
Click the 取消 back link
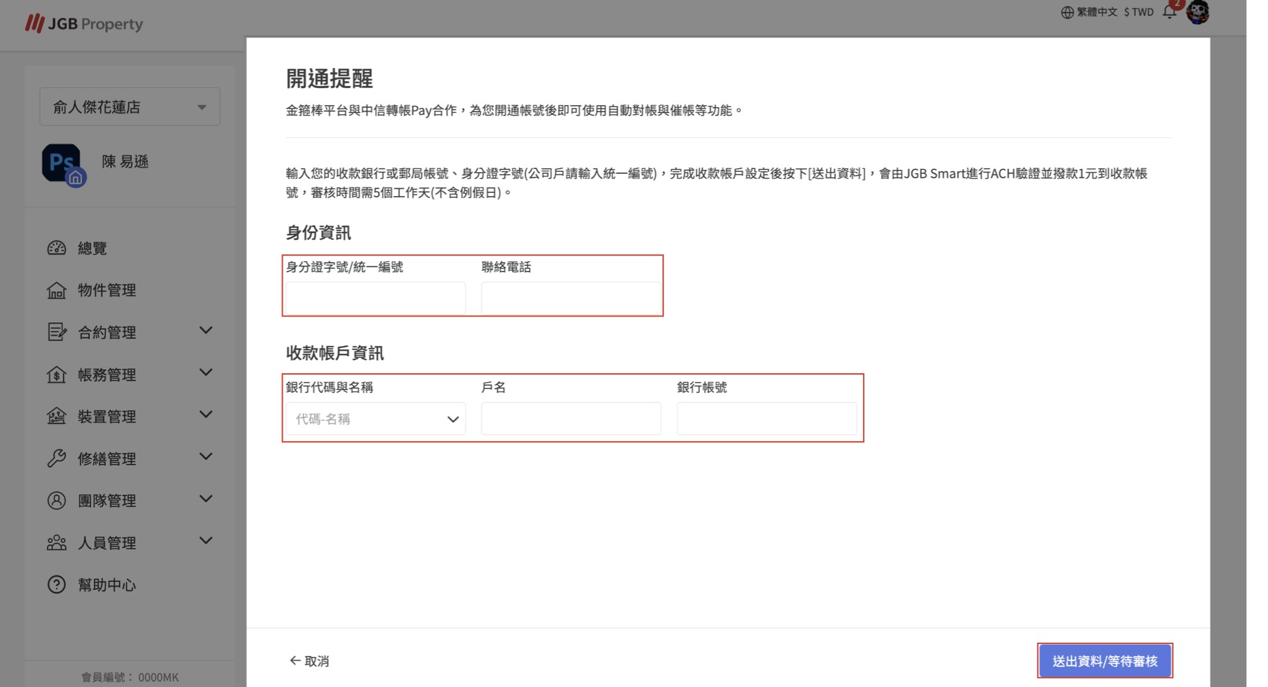309,661
